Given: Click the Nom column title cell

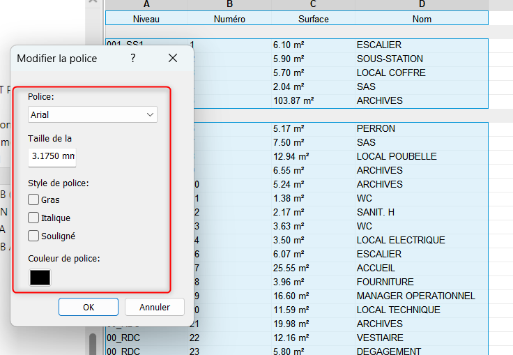Looking at the screenshot, I should 422,19.
